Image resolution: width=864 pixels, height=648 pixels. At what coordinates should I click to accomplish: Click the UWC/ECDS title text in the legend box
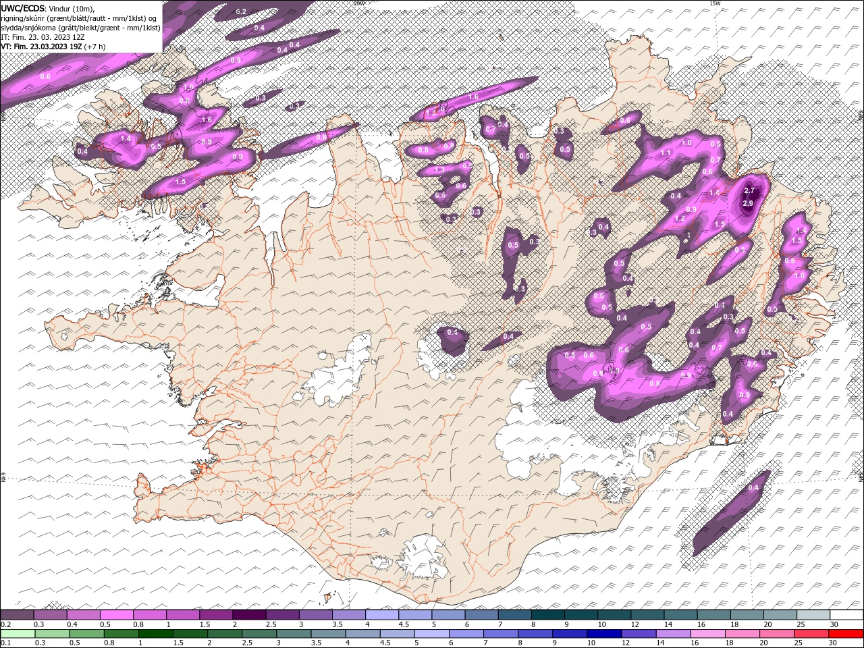point(22,8)
